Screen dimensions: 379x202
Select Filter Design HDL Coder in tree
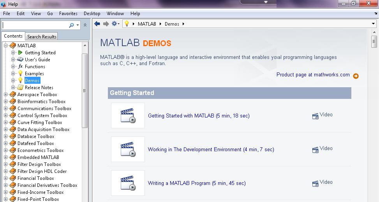[x=42, y=171]
